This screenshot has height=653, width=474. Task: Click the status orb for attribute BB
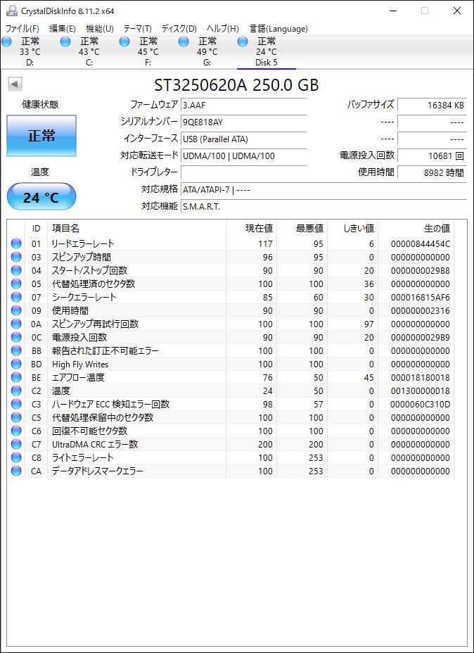(x=16, y=350)
